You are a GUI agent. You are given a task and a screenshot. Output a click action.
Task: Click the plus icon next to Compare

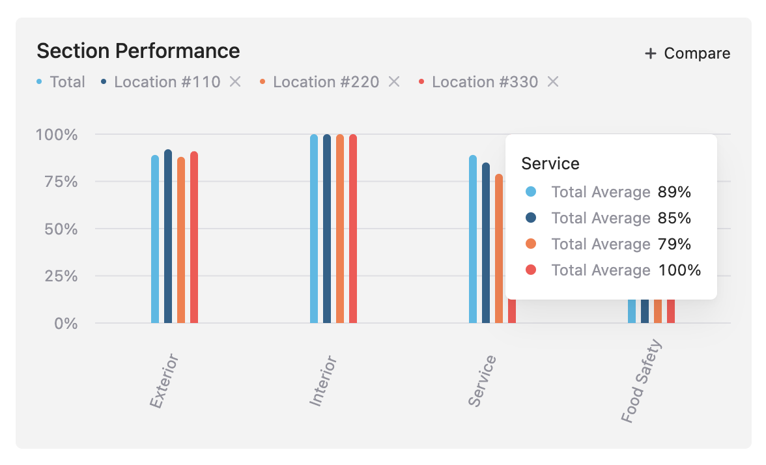650,53
